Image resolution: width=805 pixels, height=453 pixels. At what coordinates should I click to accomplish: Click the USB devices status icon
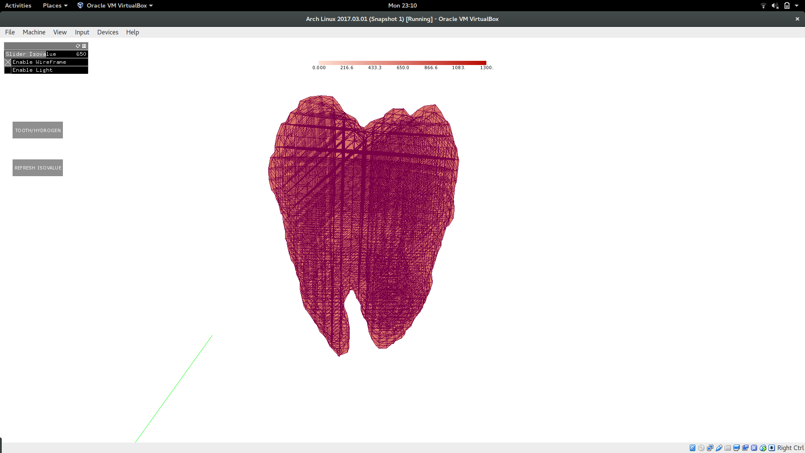pyautogui.click(x=719, y=448)
